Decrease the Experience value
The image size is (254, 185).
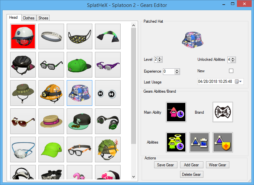(177, 73)
